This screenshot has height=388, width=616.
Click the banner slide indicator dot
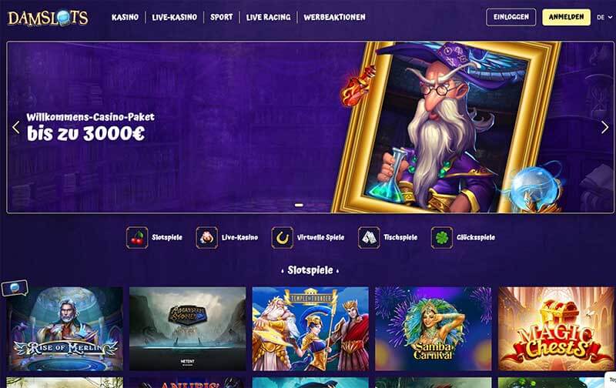coord(299,205)
